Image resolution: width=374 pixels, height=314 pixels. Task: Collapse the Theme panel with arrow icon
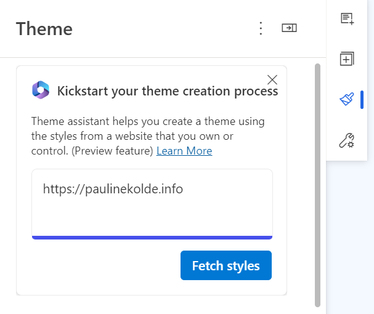[x=289, y=28]
